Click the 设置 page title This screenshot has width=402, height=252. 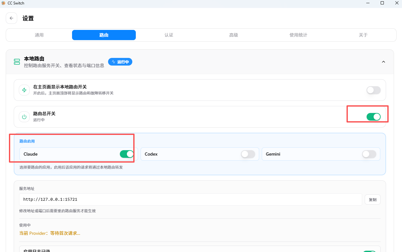pyautogui.click(x=28, y=18)
